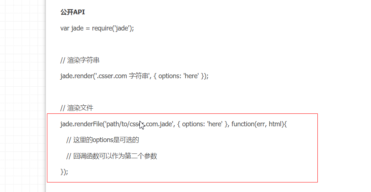Click the 这里的options是可选的 comment
The height and width of the screenshot is (192, 371).
102,140
